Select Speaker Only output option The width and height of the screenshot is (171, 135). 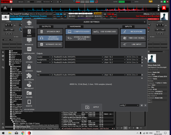click(x=50, y=32)
